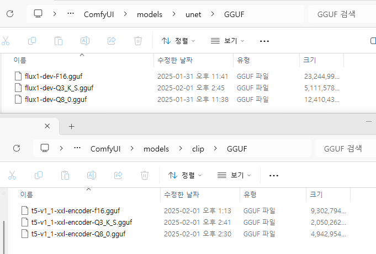The image size is (376, 254).
Task: Click the PC monitor icon in clip window breadcrumb
Action: [x=45, y=148]
